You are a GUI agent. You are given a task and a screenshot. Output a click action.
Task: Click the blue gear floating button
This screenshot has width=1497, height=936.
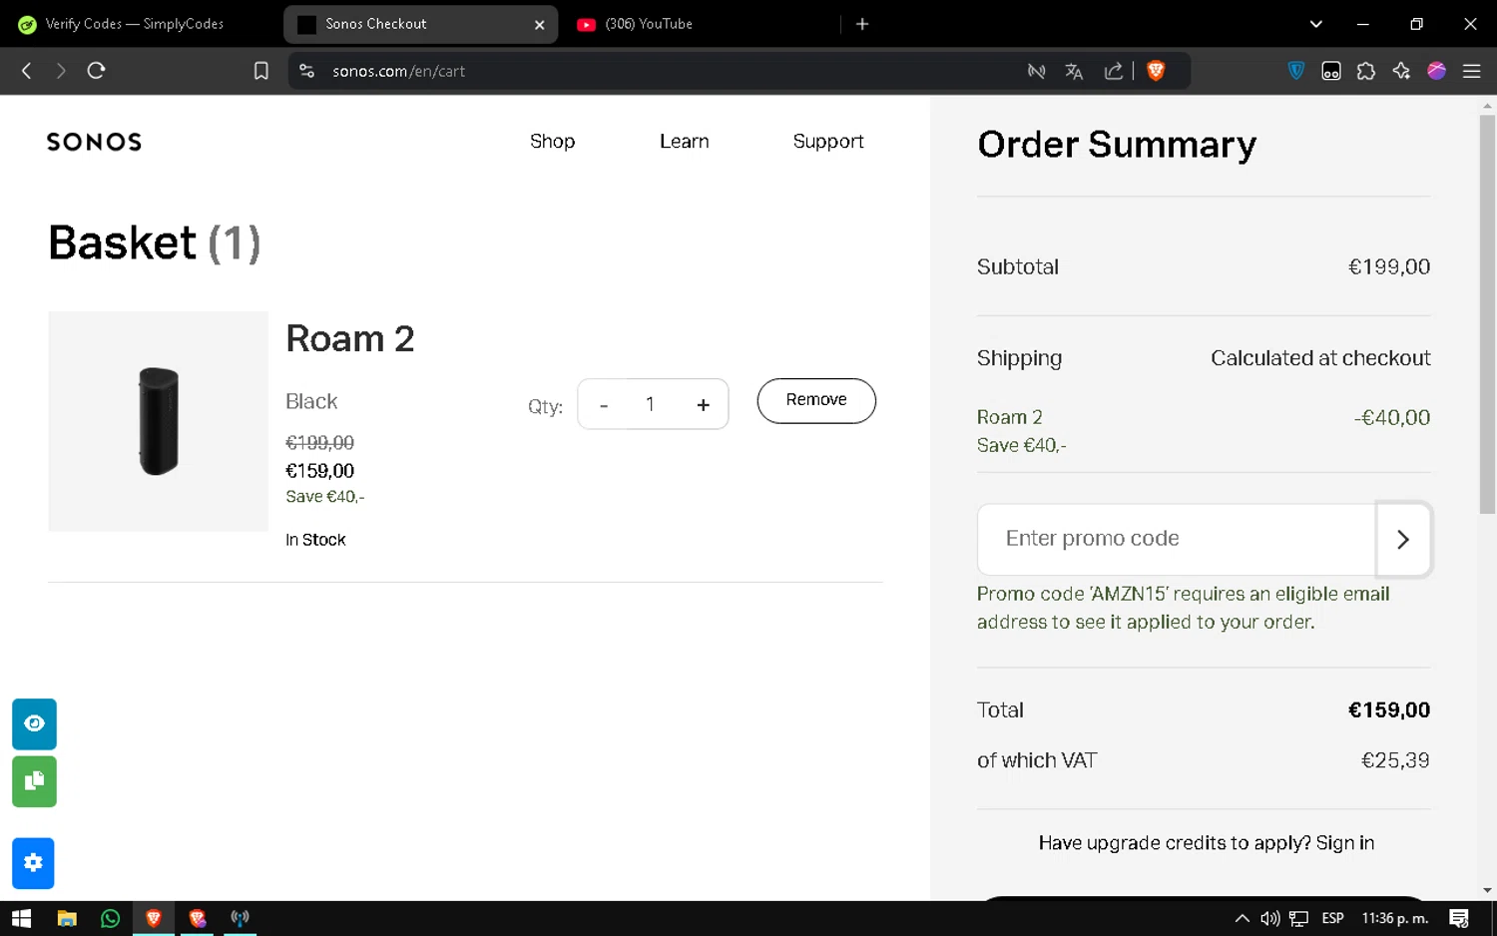click(x=33, y=863)
